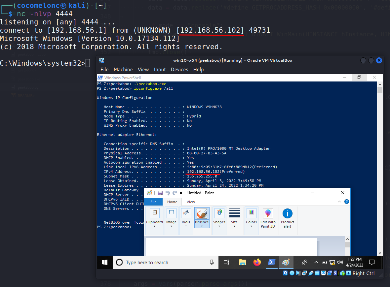Click VirtualBox mouse integration indicator
390x287 pixels.
(342, 273)
